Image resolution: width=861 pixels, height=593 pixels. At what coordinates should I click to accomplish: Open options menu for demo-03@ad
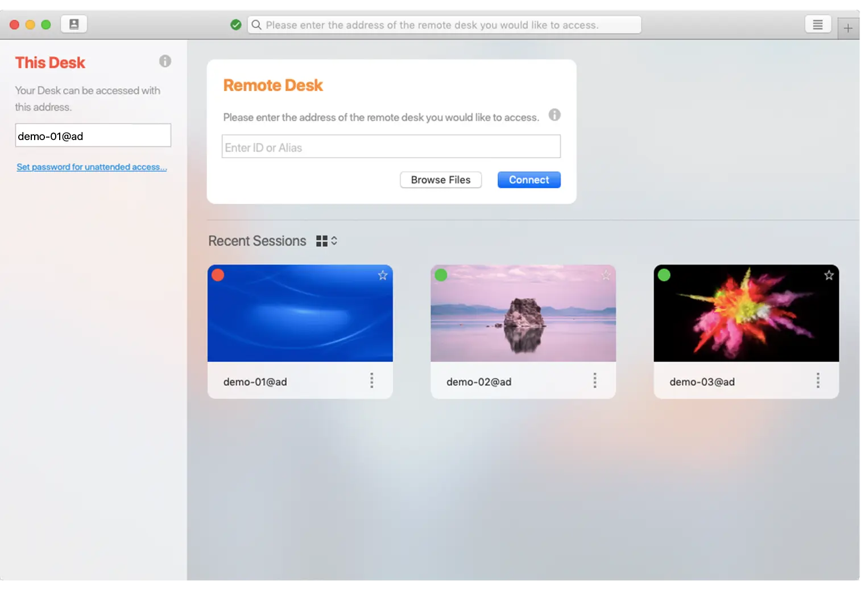point(818,381)
